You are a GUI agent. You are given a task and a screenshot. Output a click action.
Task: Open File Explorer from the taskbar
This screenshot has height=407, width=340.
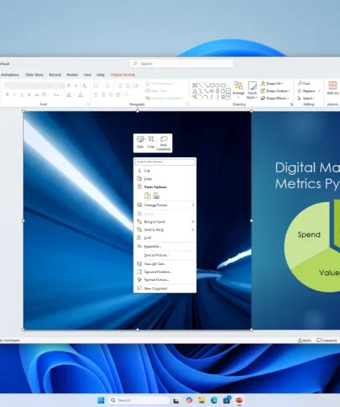(201, 400)
